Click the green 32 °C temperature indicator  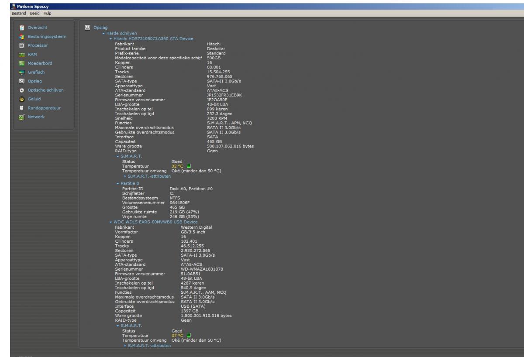click(x=189, y=166)
